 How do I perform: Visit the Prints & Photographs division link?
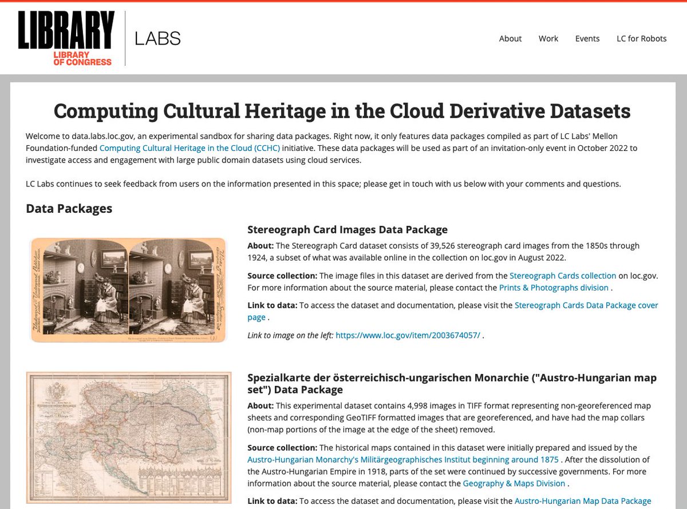click(x=554, y=288)
